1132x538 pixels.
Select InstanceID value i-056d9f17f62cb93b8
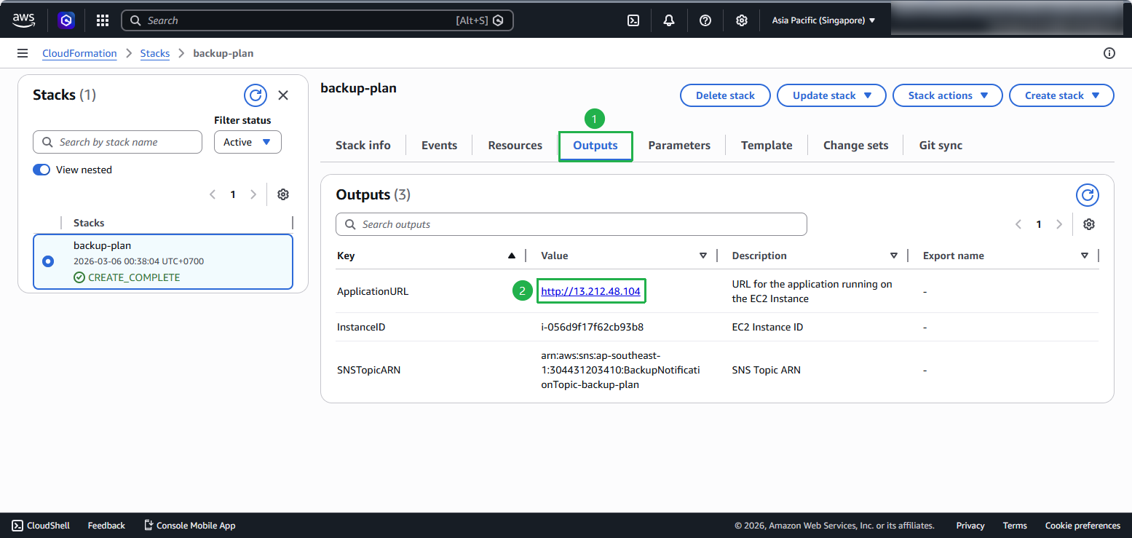click(x=592, y=327)
